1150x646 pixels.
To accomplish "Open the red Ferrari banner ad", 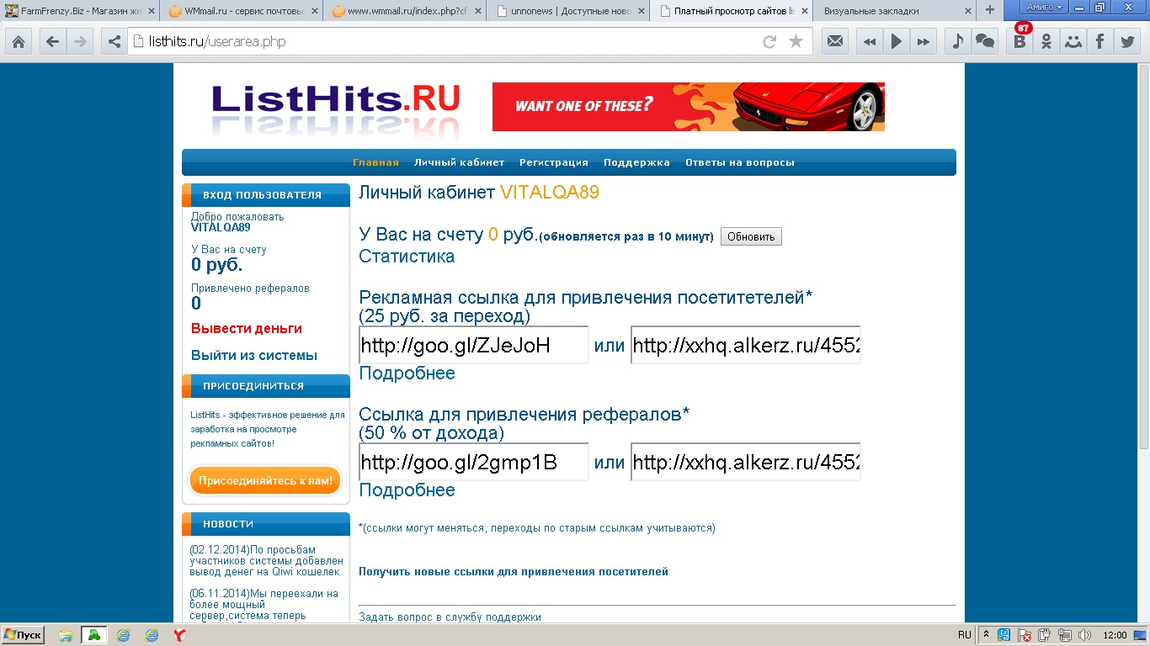I will tap(688, 107).
